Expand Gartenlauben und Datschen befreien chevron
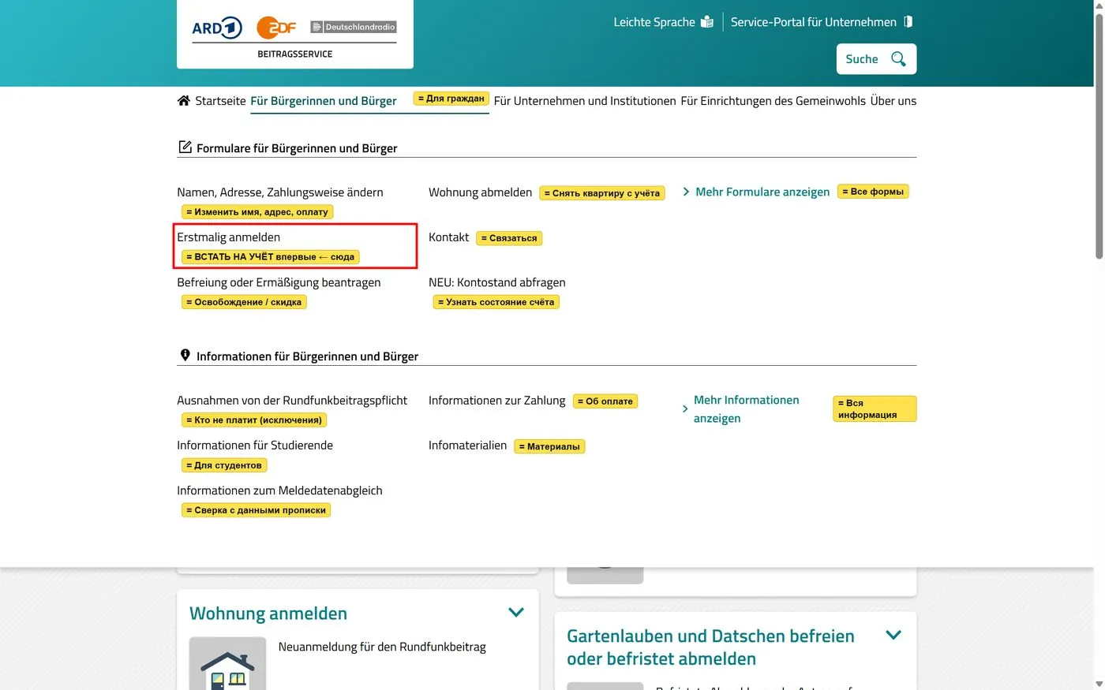The image size is (1105, 690). pyautogui.click(x=893, y=635)
